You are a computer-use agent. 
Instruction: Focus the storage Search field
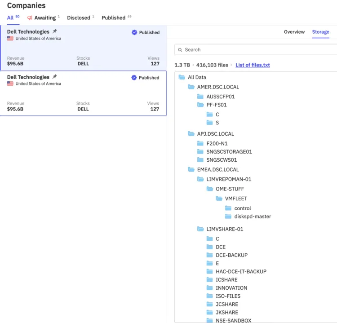click(x=256, y=50)
